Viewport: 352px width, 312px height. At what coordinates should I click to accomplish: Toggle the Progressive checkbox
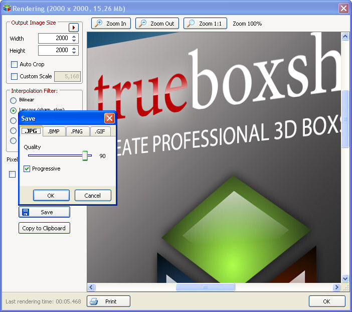(x=27, y=169)
